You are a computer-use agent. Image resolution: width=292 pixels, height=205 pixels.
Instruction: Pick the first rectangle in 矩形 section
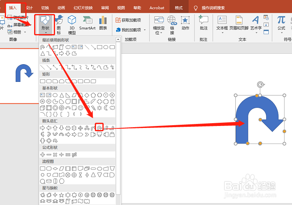coord(43,81)
